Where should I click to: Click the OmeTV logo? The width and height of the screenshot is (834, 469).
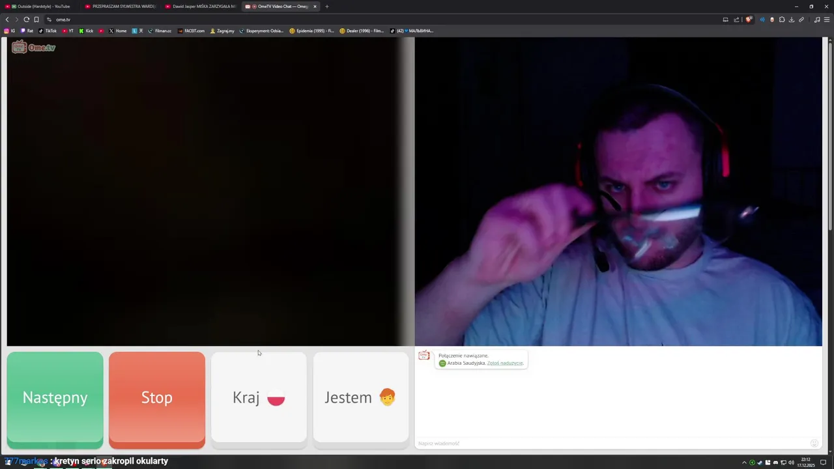(33, 47)
